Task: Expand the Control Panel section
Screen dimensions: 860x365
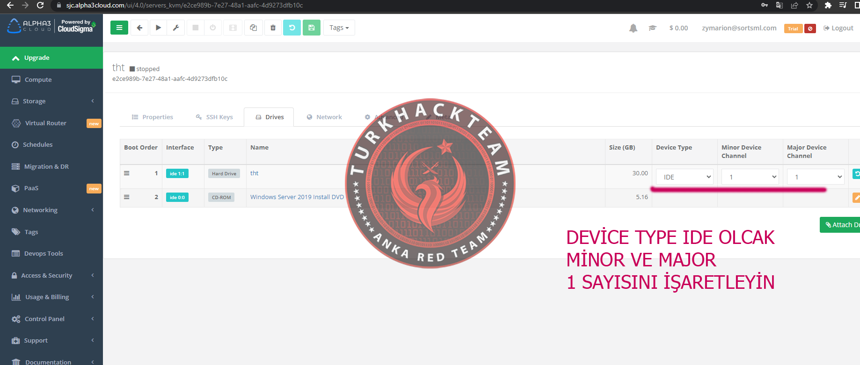Action: click(51, 319)
